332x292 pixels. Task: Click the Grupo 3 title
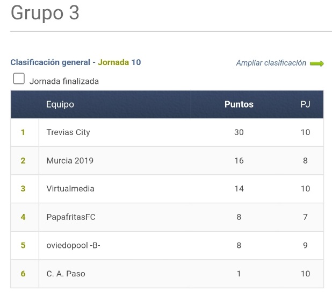click(45, 13)
